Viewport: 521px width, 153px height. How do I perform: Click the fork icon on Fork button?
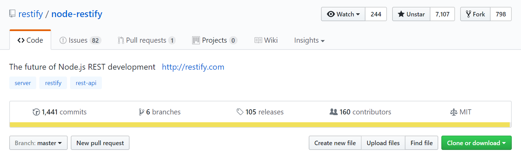[x=469, y=14]
